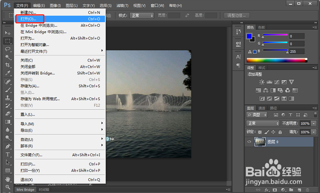Select the Hand tool
The height and width of the screenshot is (193, 320).
8,179
